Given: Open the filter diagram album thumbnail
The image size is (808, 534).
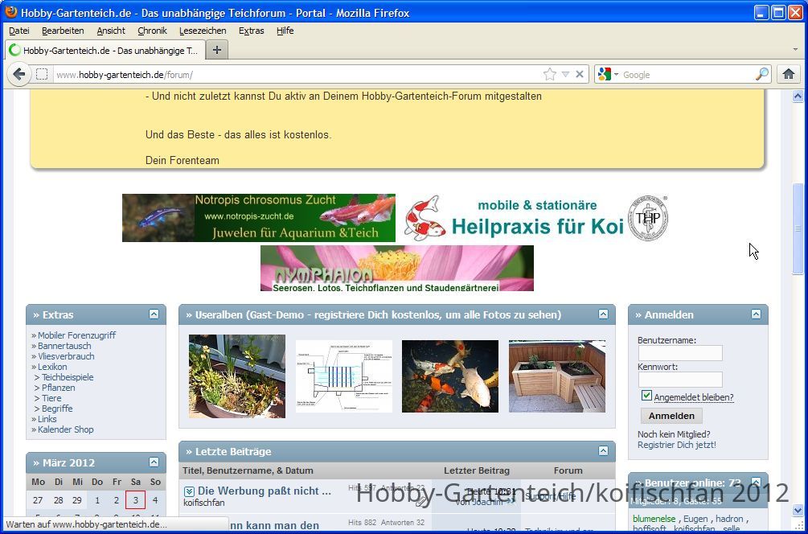Looking at the screenshot, I should click(x=344, y=376).
